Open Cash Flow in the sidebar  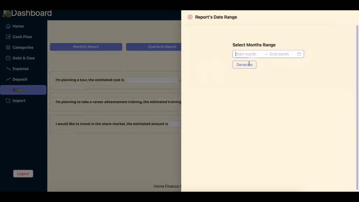point(23,37)
